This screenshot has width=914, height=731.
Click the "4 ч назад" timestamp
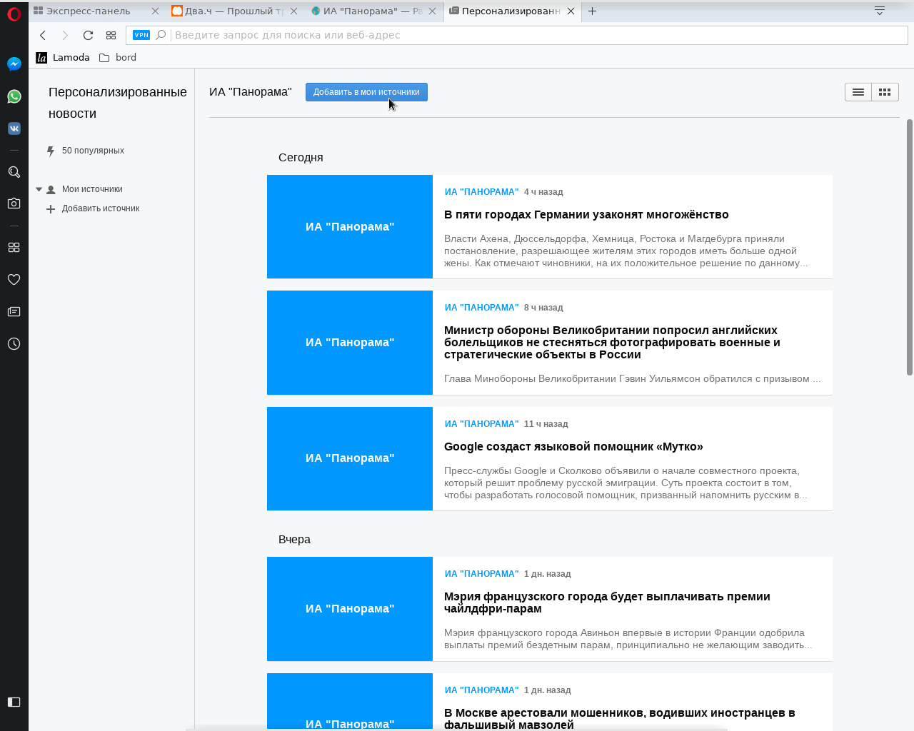(x=543, y=192)
